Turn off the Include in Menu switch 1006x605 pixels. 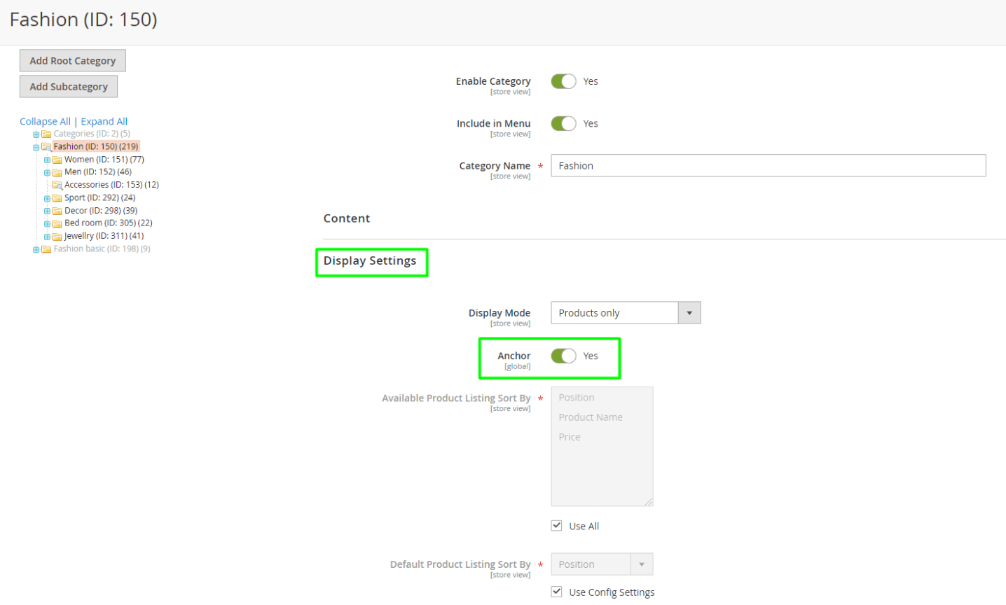tap(563, 124)
